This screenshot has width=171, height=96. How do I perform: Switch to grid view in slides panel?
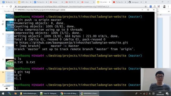coord(7,89)
